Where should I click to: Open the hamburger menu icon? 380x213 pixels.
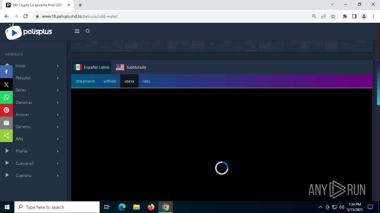pos(77,31)
